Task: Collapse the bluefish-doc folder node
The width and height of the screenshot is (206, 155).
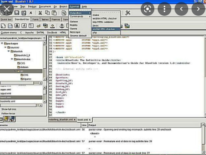Action: (x=12, y=59)
